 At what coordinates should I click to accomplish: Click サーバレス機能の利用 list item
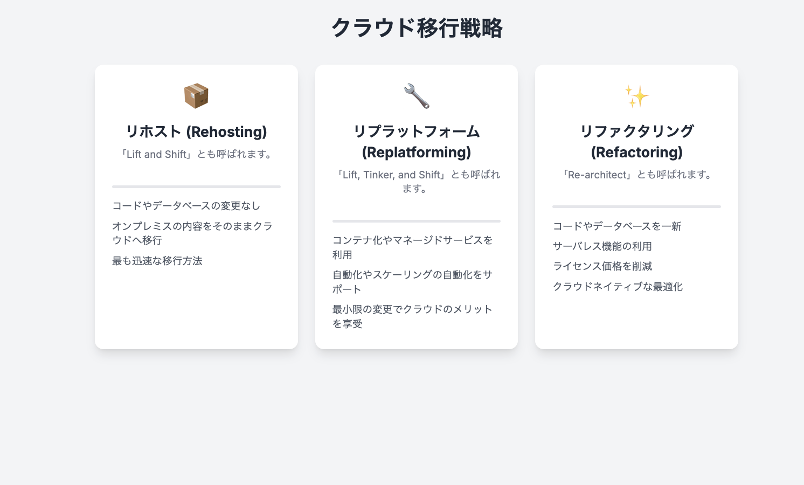pyautogui.click(x=602, y=246)
